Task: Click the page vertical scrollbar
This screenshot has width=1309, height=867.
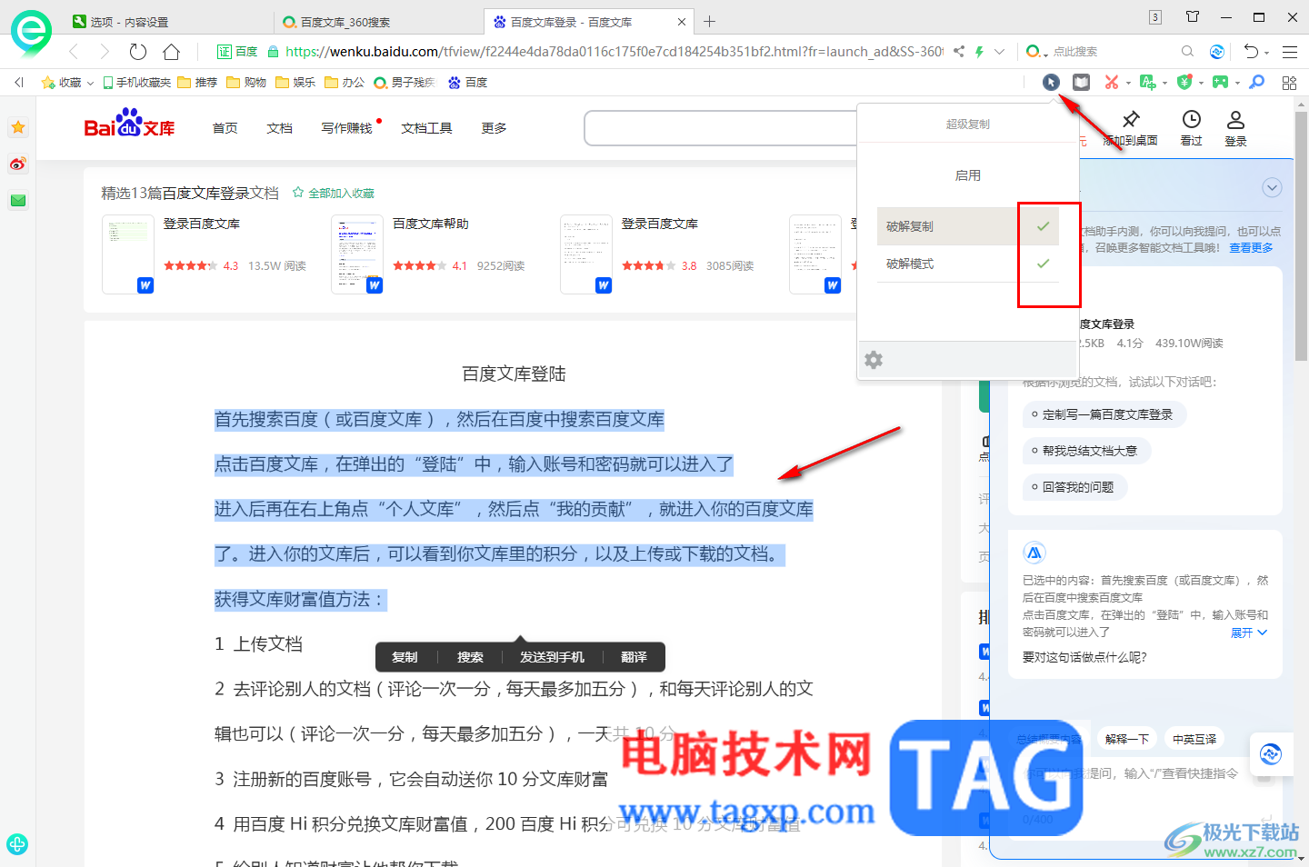Action: pyautogui.click(x=1302, y=236)
